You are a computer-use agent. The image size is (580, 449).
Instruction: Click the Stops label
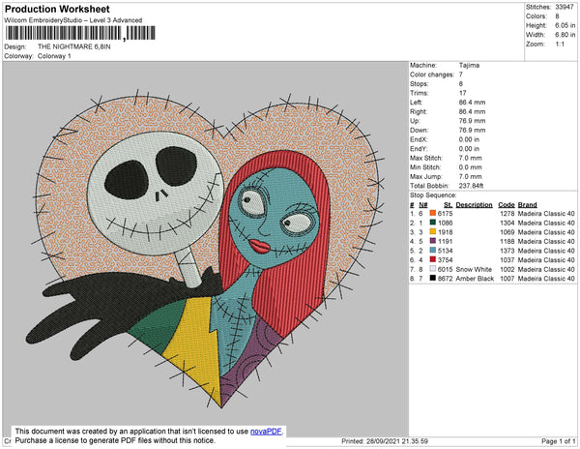click(419, 83)
